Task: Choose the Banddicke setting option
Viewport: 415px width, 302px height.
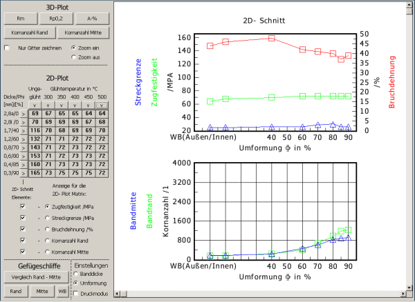Action: click(x=76, y=274)
